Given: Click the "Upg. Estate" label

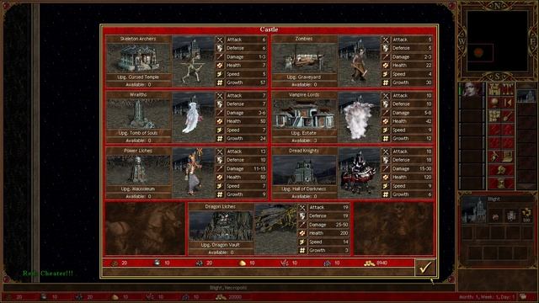Looking at the screenshot, I should pos(304,133).
